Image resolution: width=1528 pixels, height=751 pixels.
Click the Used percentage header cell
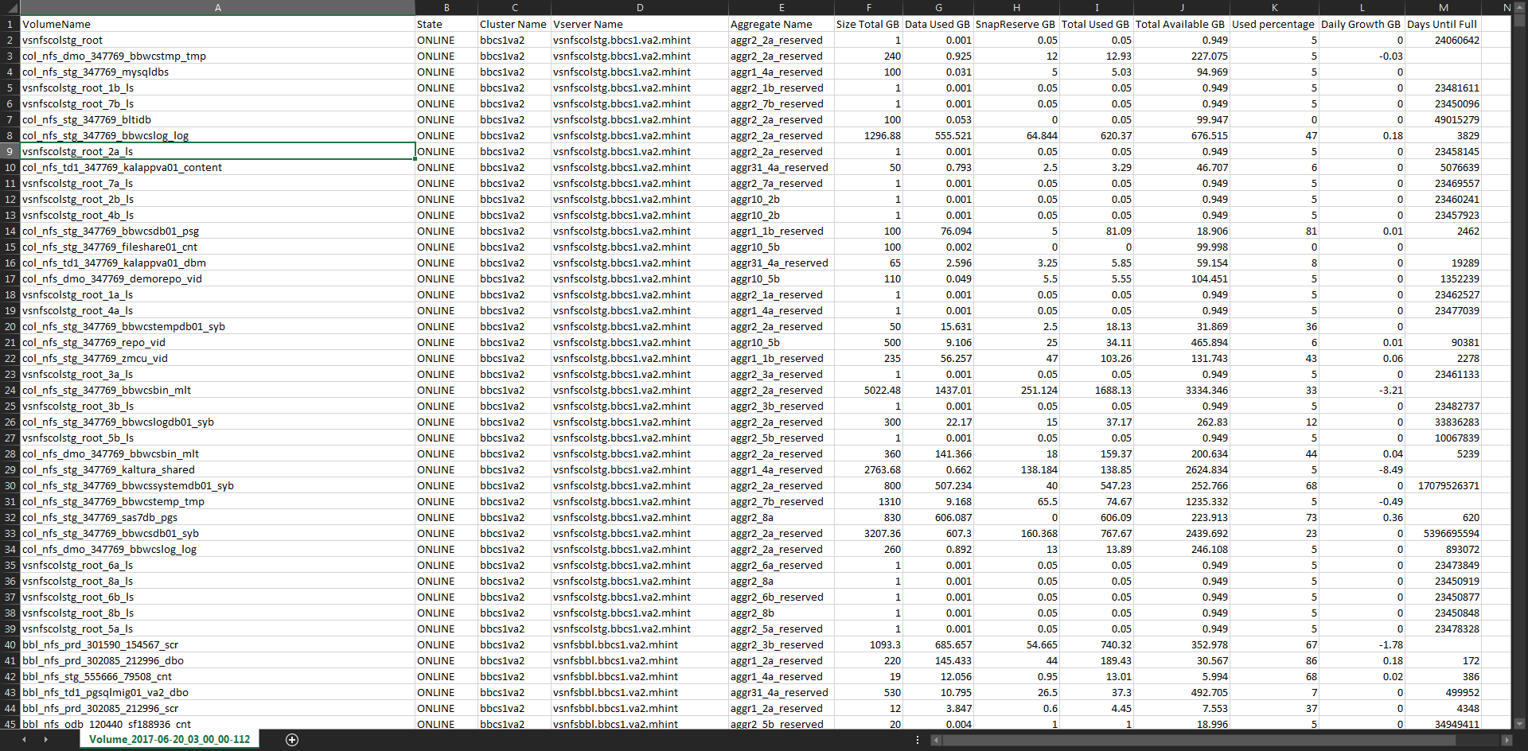[x=1274, y=24]
